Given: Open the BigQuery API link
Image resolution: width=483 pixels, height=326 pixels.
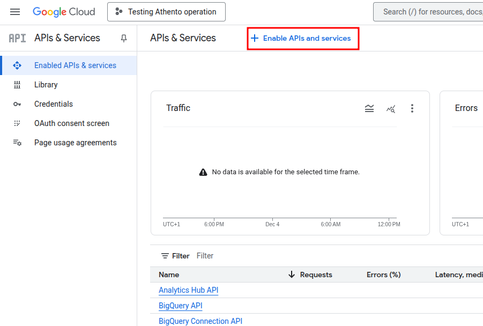Looking at the screenshot, I should 180,306.
